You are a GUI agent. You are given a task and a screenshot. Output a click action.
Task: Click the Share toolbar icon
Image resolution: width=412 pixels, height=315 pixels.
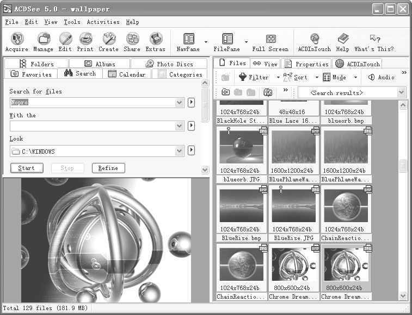click(x=132, y=42)
